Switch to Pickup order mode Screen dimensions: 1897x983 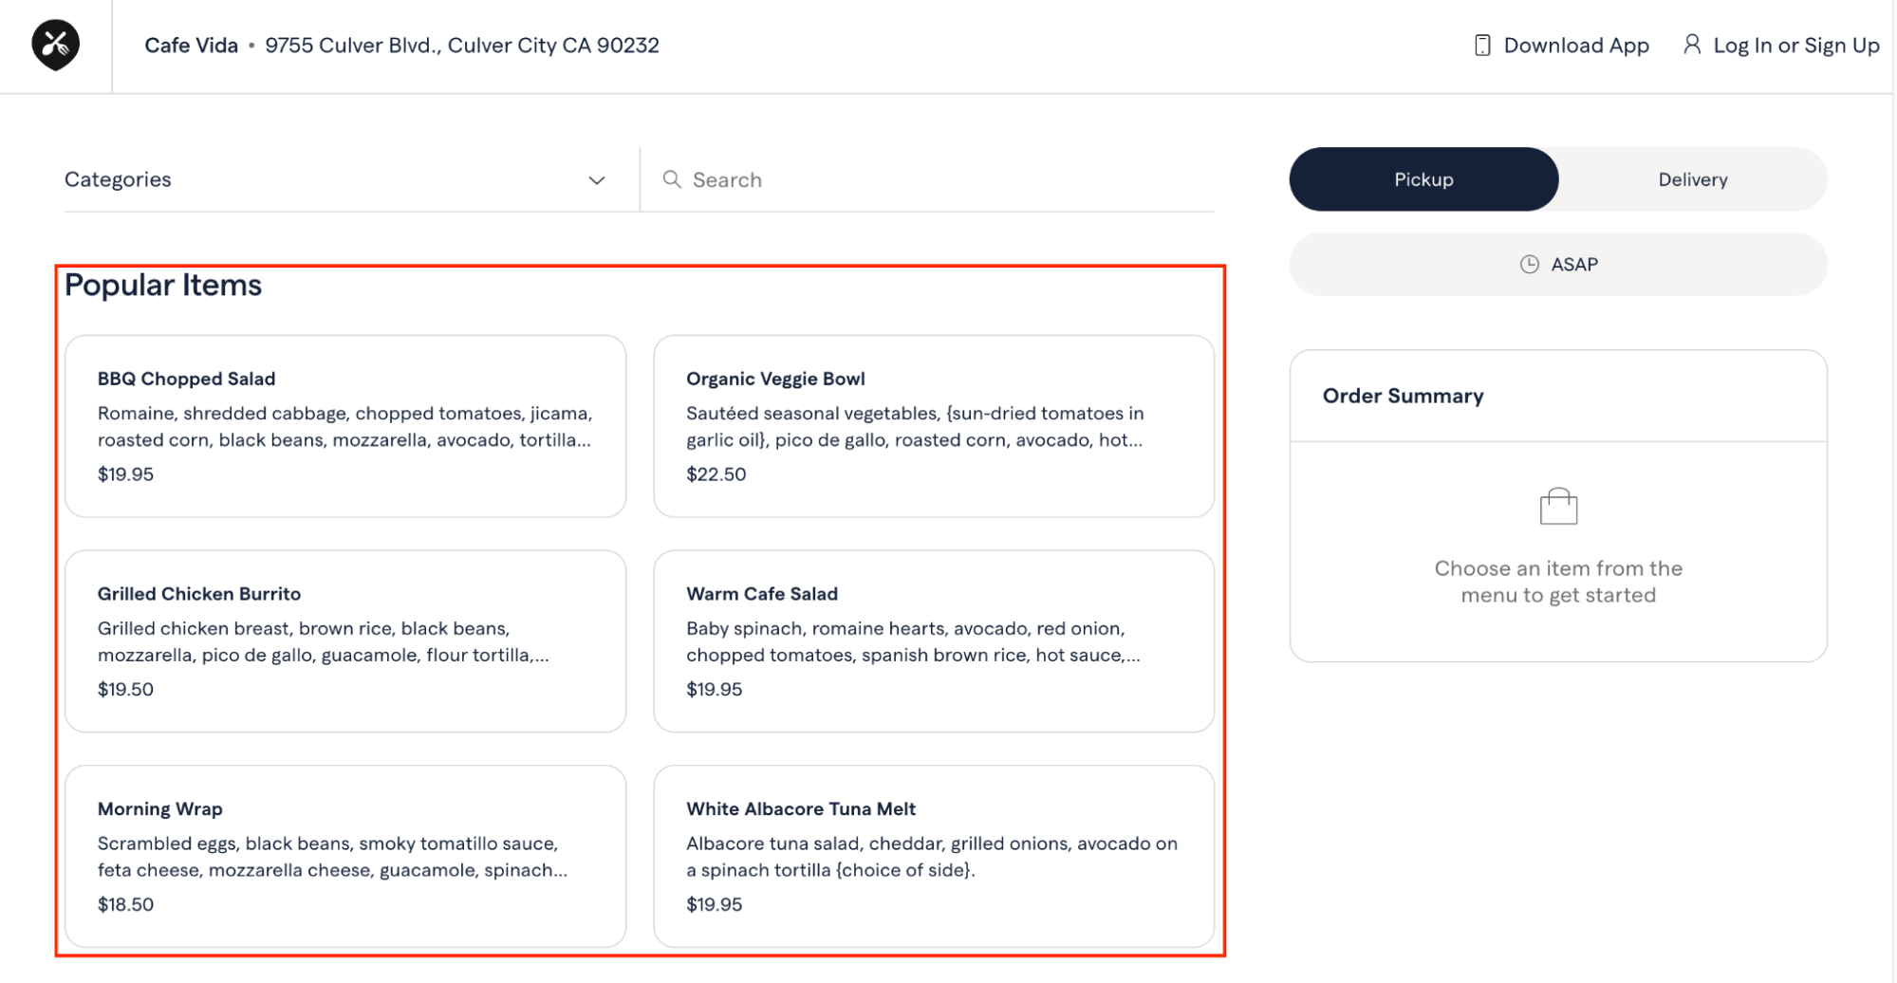(1423, 179)
